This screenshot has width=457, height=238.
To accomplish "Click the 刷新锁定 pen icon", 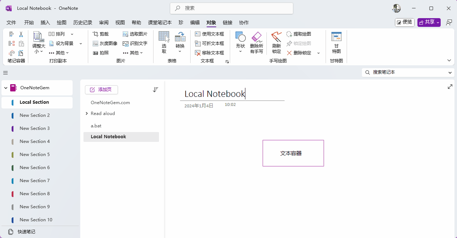I will point(277,37).
